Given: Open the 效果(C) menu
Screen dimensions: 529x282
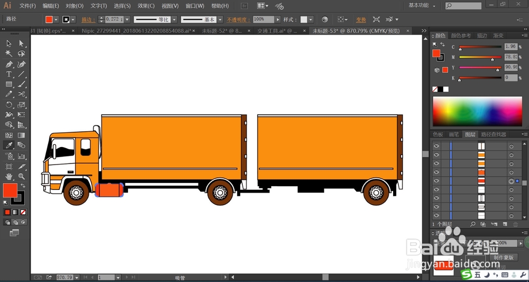Looking at the screenshot, I should pyautogui.click(x=146, y=6).
